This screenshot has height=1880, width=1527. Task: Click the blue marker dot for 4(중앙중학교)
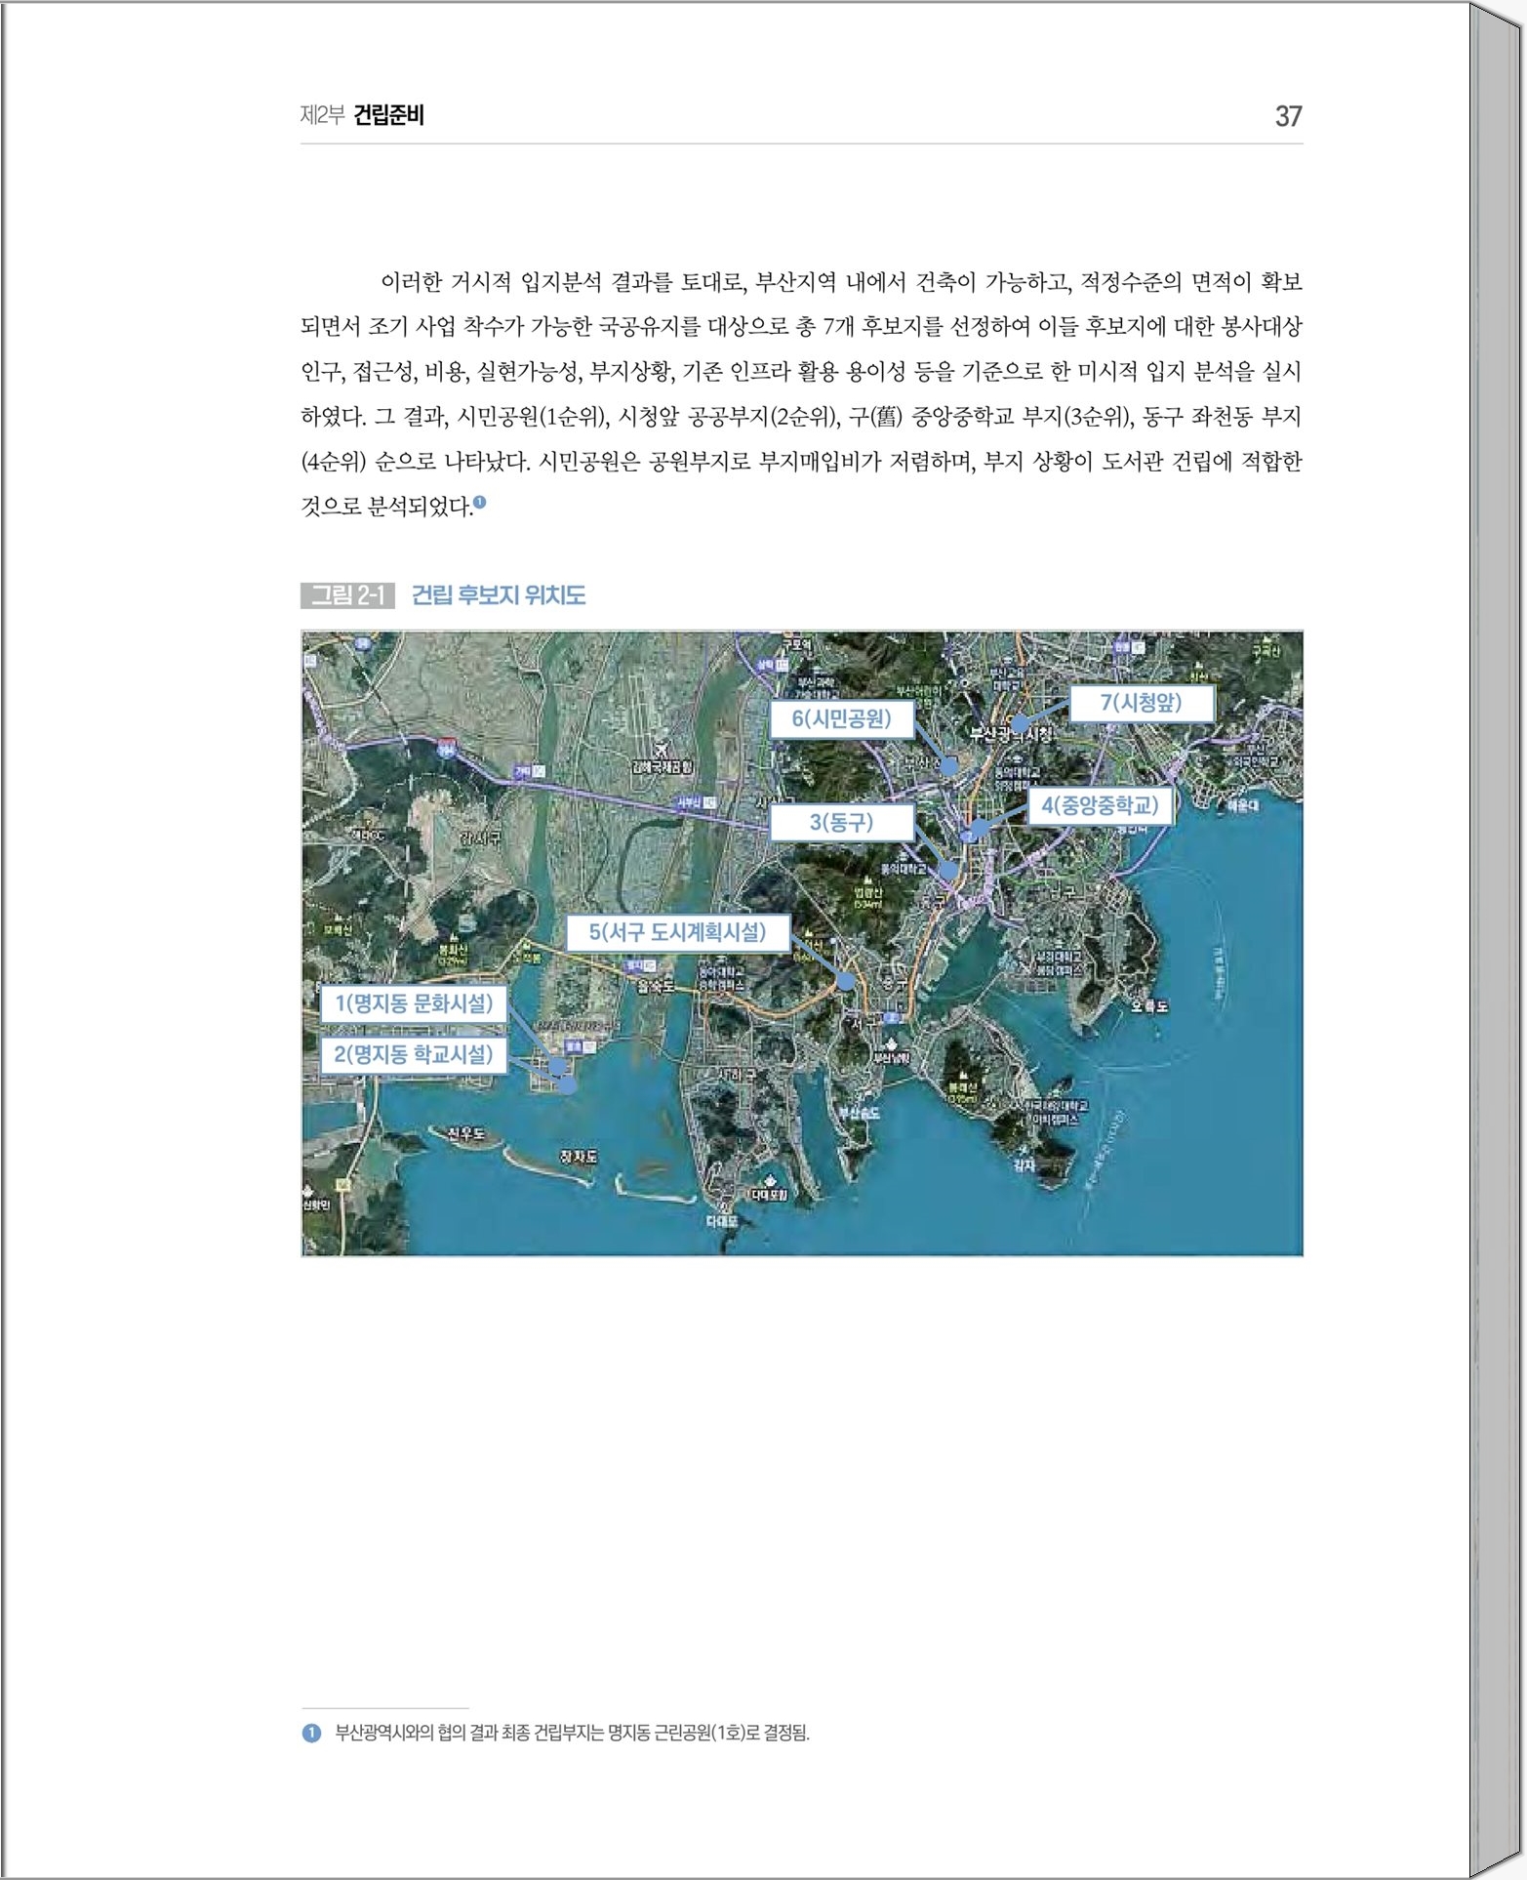[x=979, y=829]
